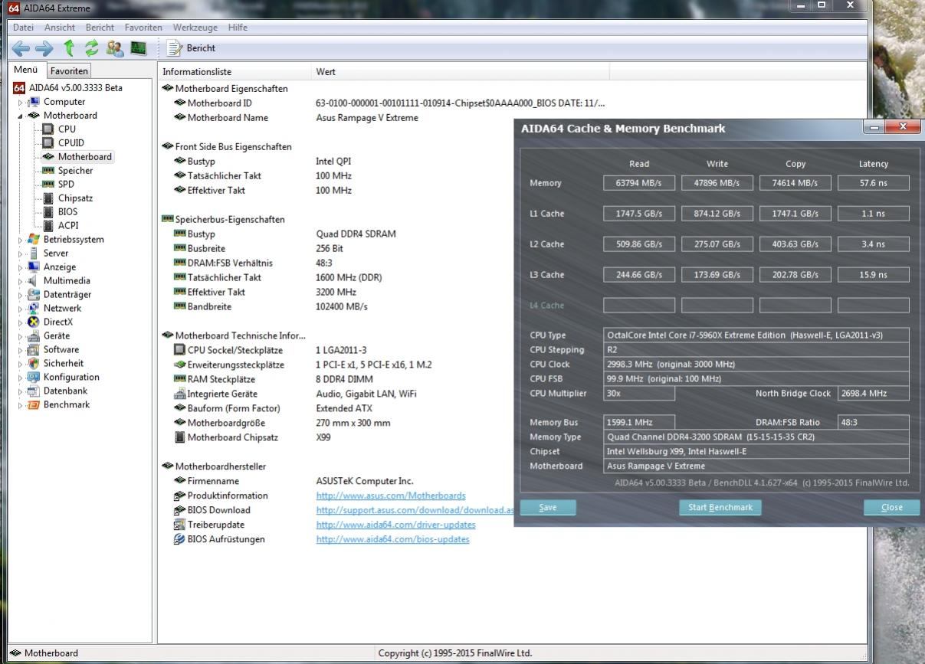Select the Motherboard ID row

[512, 103]
